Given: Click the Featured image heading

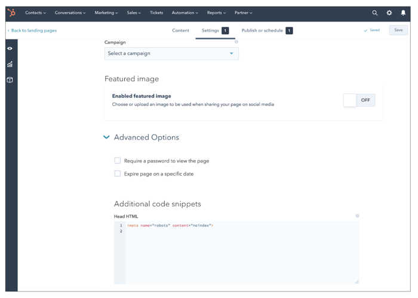Looking at the screenshot, I should pyautogui.click(x=131, y=79).
